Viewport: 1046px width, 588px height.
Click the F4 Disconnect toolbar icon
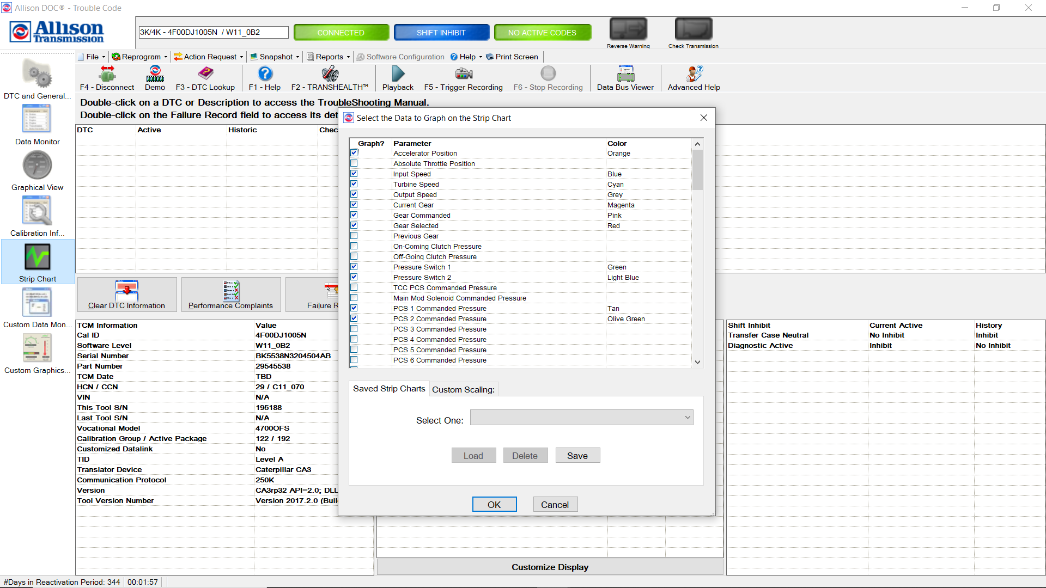107,74
